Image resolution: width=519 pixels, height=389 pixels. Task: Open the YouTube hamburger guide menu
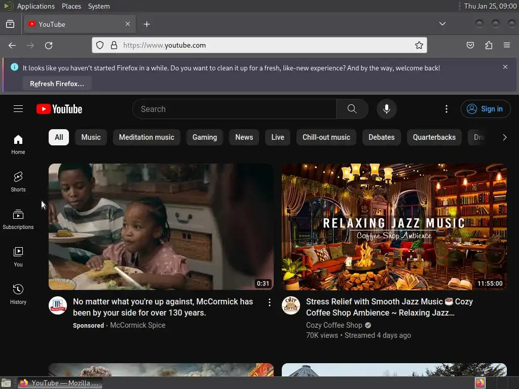pyautogui.click(x=18, y=109)
